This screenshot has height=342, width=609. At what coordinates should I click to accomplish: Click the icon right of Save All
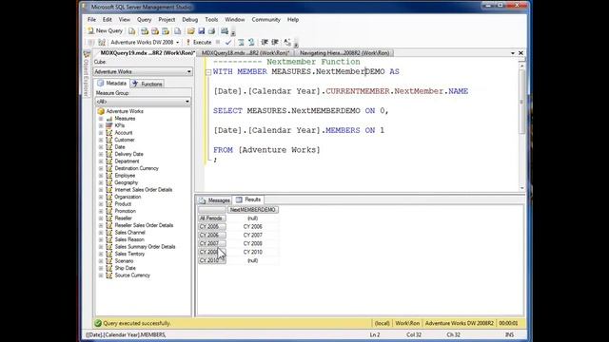pyautogui.click(x=225, y=31)
